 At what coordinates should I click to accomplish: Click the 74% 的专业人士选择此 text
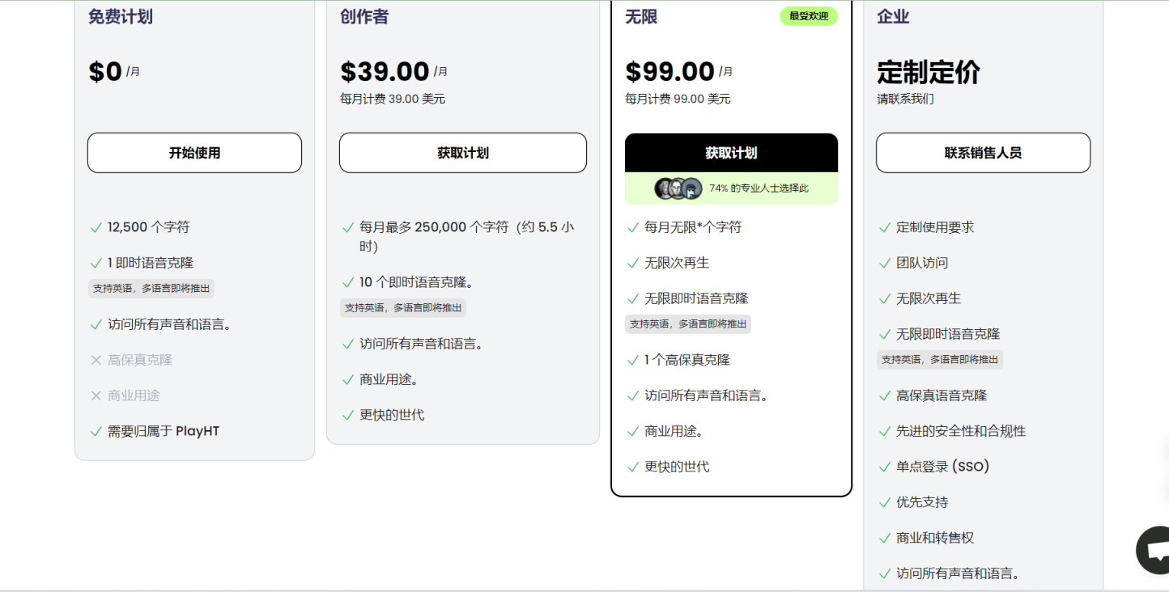point(759,188)
